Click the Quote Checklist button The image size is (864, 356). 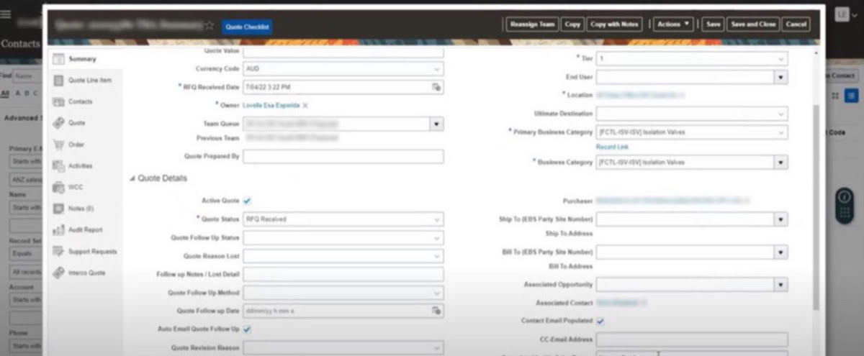click(x=247, y=26)
